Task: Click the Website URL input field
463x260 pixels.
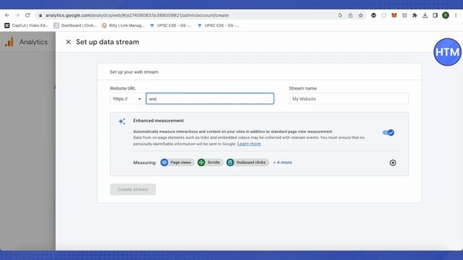Action: [210, 99]
